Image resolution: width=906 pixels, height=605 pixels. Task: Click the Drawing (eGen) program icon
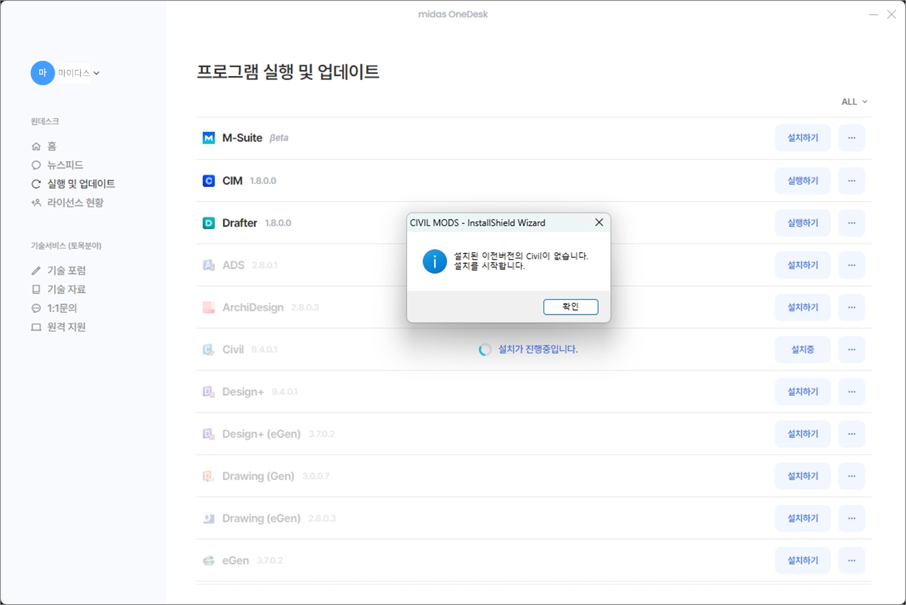(x=209, y=518)
